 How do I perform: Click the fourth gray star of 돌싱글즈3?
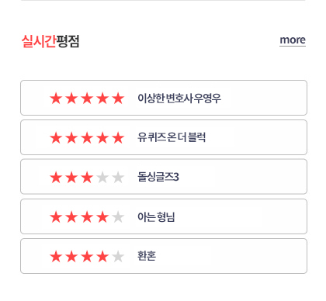(x=102, y=178)
